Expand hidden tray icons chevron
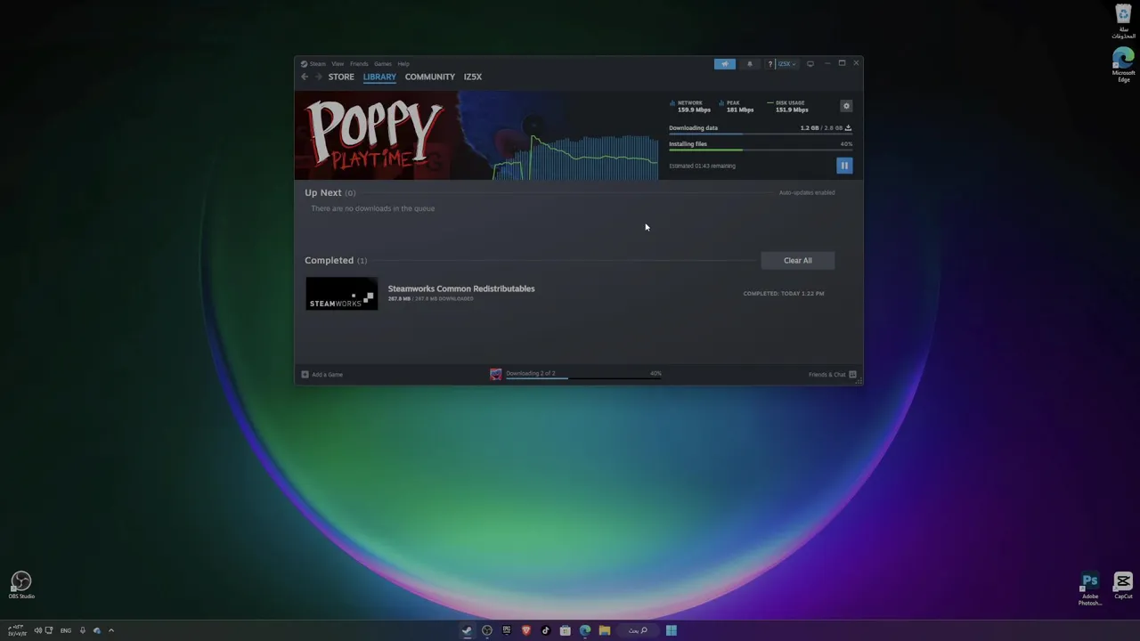The height and width of the screenshot is (641, 1140). coord(111,630)
